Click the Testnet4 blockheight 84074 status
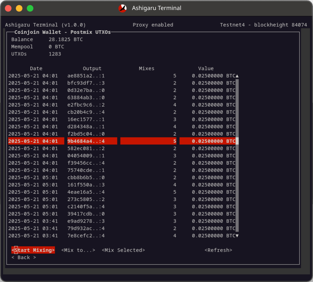This screenshot has height=282, width=313. pos(264,25)
